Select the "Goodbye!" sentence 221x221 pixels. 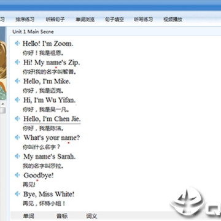39,176
